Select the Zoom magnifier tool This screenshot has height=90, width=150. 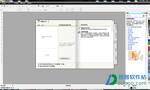tap(2, 22)
